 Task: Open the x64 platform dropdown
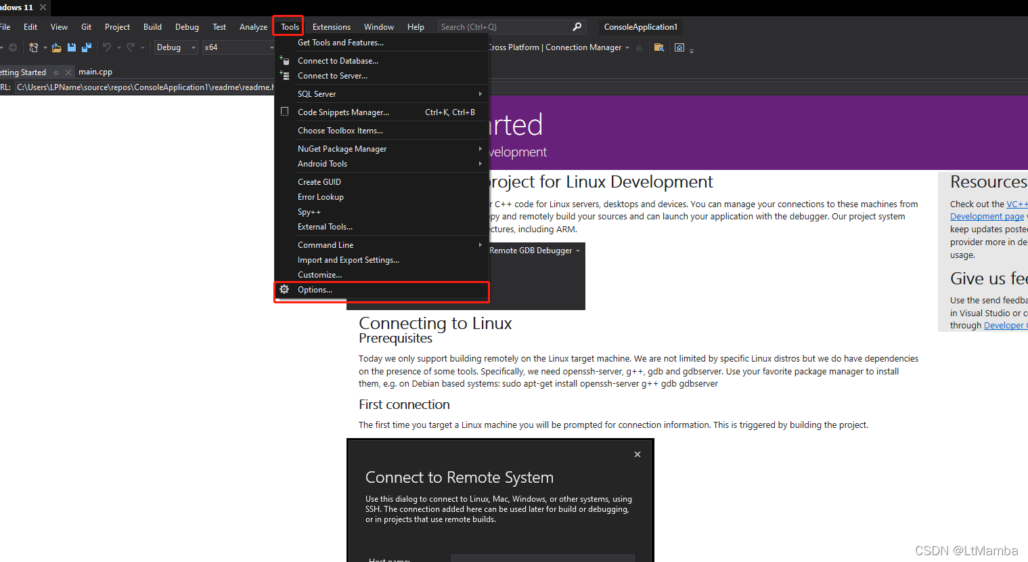(x=239, y=47)
